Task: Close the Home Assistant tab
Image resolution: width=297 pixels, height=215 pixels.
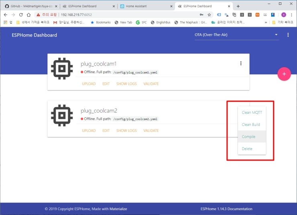Action: 171,6
